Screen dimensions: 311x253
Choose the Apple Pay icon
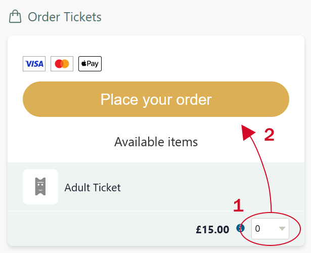(x=90, y=64)
